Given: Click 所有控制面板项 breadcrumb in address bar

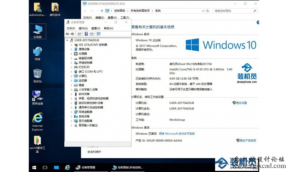Looking at the screenshot, I should tap(140, 11).
